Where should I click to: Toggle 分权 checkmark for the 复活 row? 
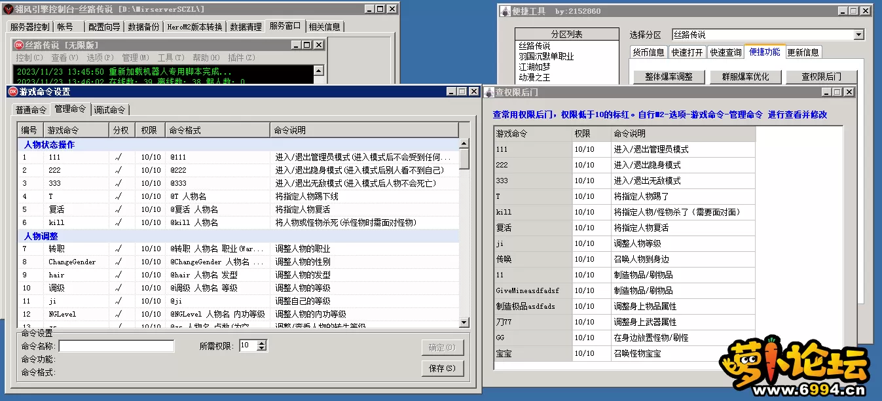click(x=118, y=209)
